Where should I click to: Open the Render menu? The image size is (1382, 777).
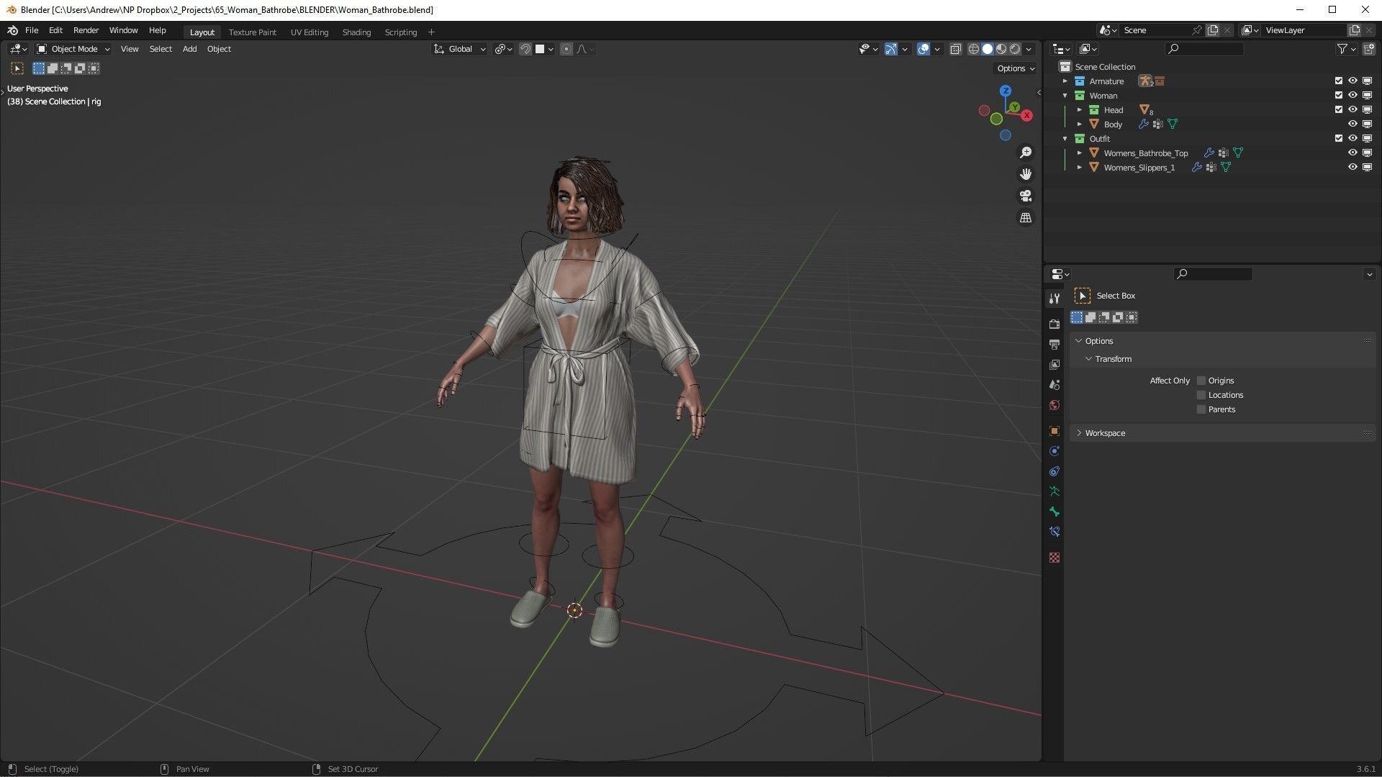tap(86, 30)
